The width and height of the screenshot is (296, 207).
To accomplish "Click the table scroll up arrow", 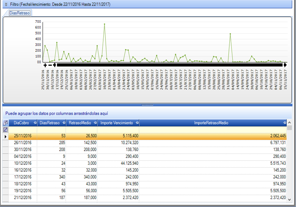I will pos(289,123).
